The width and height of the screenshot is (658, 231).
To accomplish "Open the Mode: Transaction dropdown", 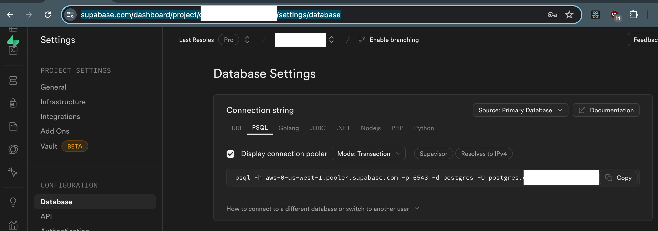I will (369, 154).
